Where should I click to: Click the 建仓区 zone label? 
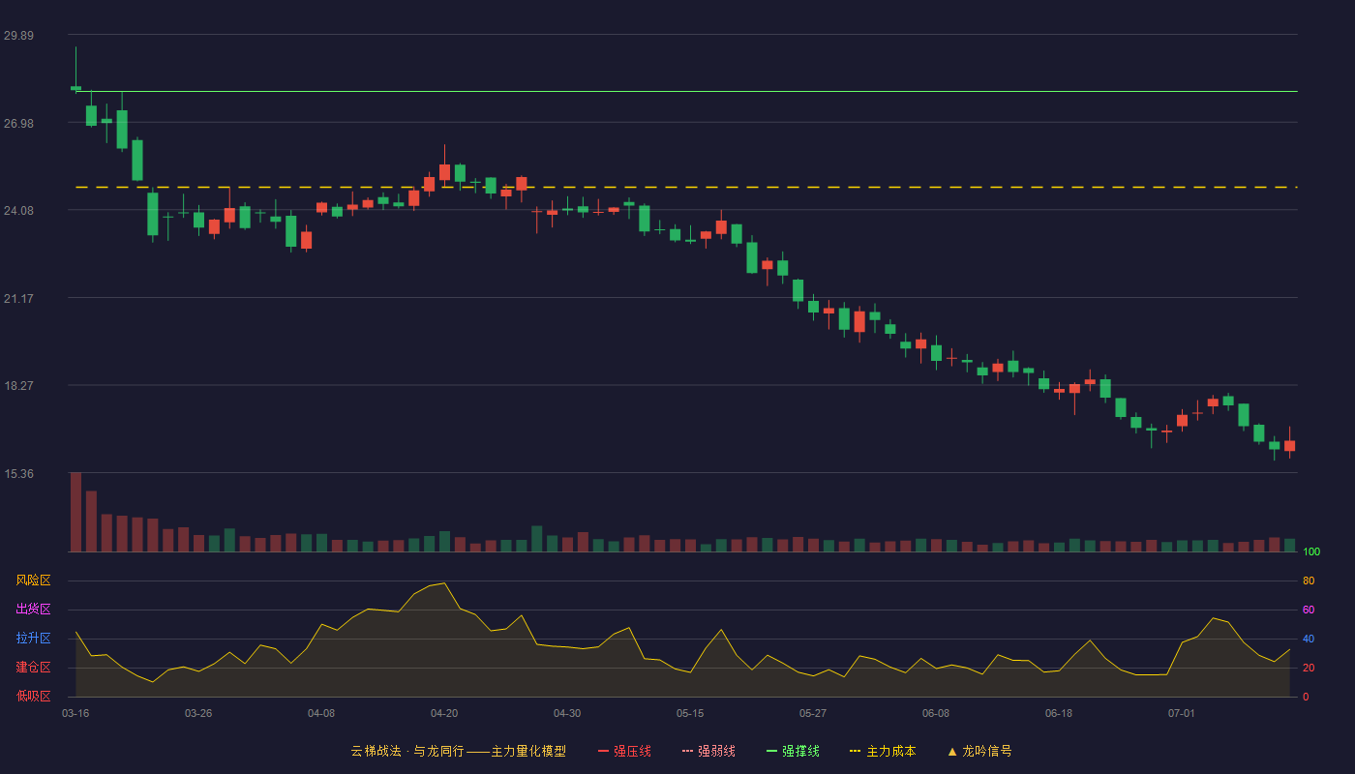click(x=33, y=668)
